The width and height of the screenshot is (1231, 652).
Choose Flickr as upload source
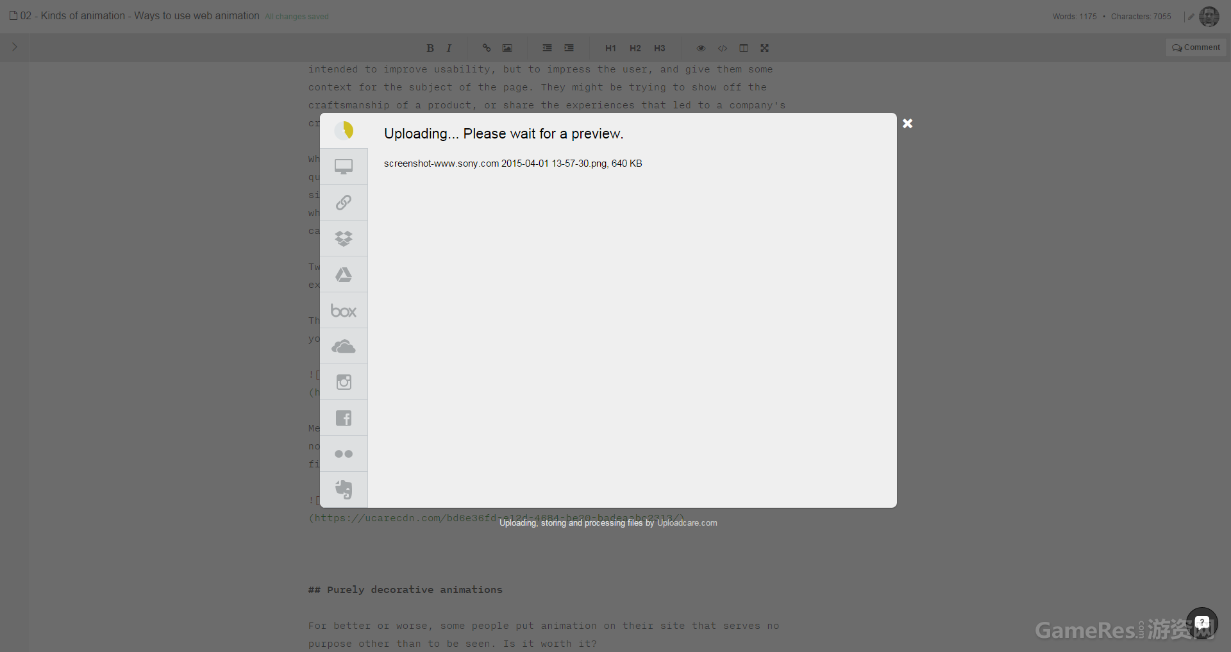tap(344, 454)
